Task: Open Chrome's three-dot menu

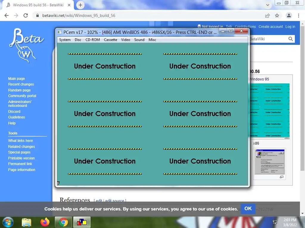Action: (298, 15)
